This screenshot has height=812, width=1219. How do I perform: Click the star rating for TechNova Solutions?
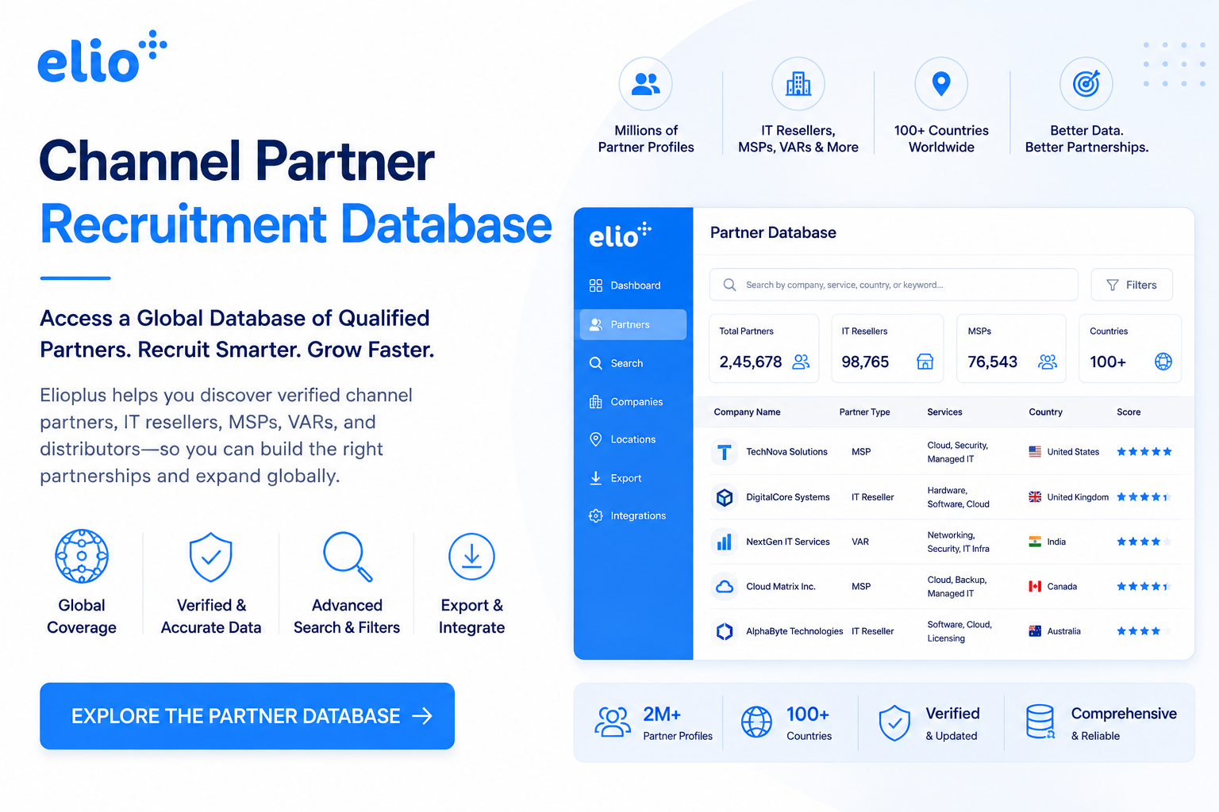(x=1144, y=452)
